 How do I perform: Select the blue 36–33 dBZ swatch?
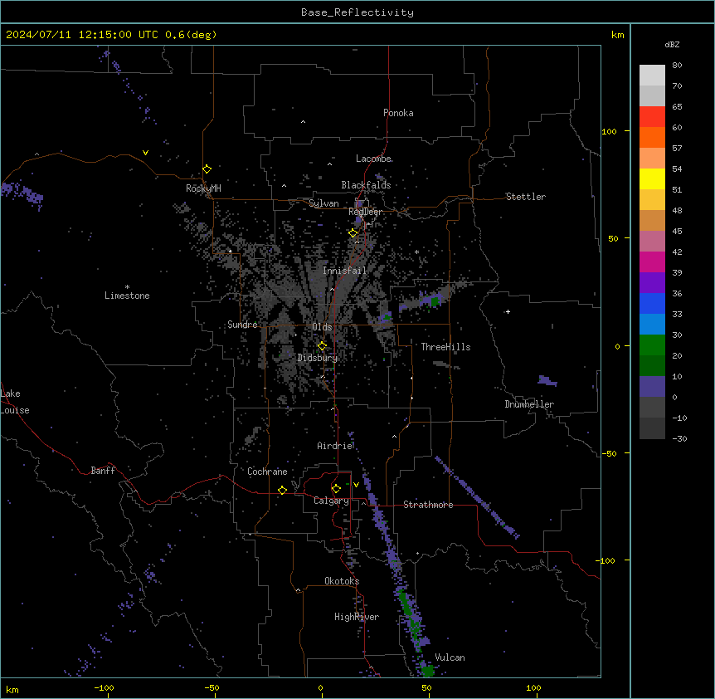[652, 303]
